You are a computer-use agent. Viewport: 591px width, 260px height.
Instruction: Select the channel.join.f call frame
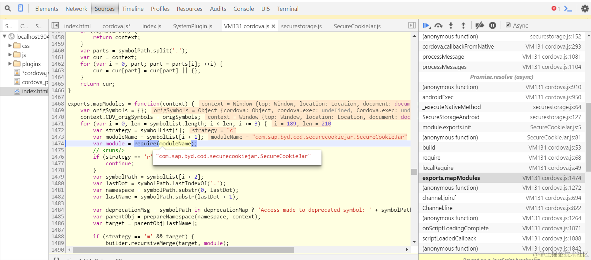[x=502, y=198]
